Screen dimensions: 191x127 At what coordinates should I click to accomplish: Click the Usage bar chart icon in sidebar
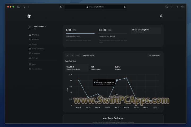pyautogui.click(x=30, y=44)
